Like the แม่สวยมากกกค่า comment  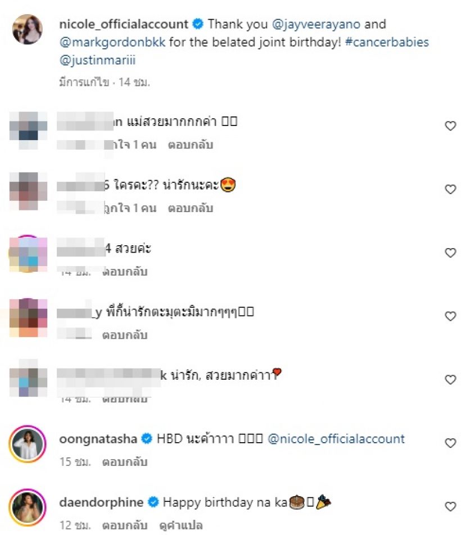tap(450, 126)
